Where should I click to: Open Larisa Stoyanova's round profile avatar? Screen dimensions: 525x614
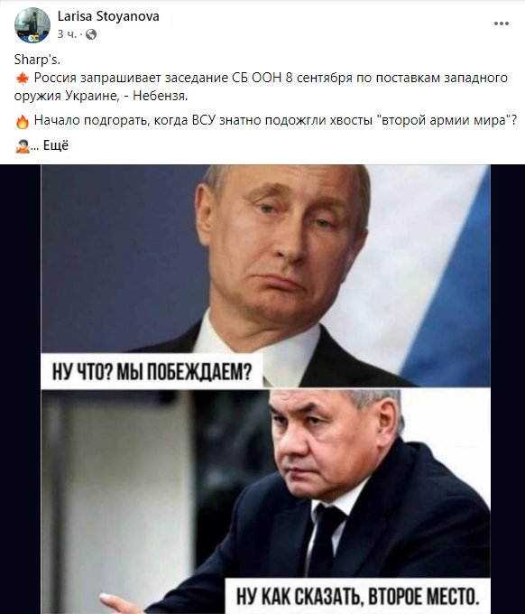(x=32, y=25)
